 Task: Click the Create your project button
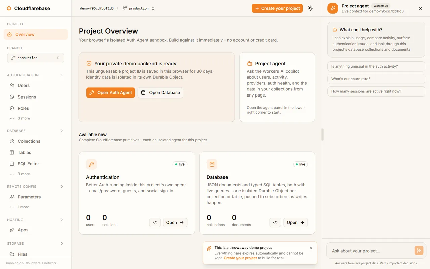pyautogui.click(x=277, y=8)
